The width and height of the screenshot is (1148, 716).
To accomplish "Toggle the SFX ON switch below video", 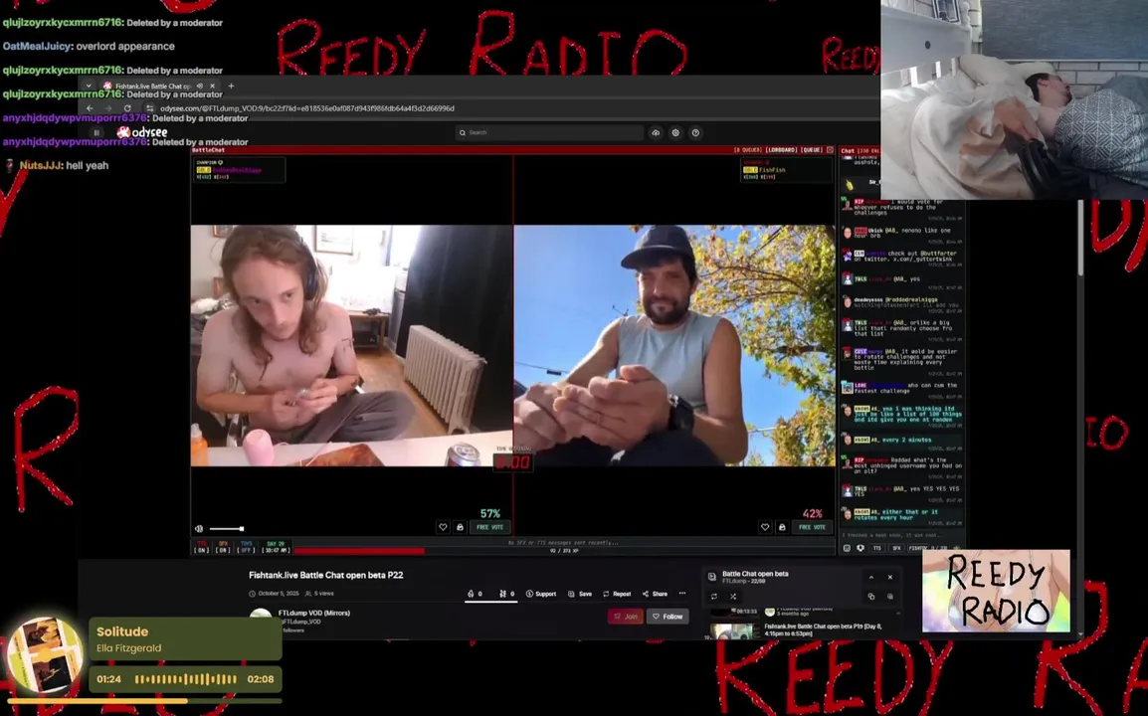I will coord(223,547).
